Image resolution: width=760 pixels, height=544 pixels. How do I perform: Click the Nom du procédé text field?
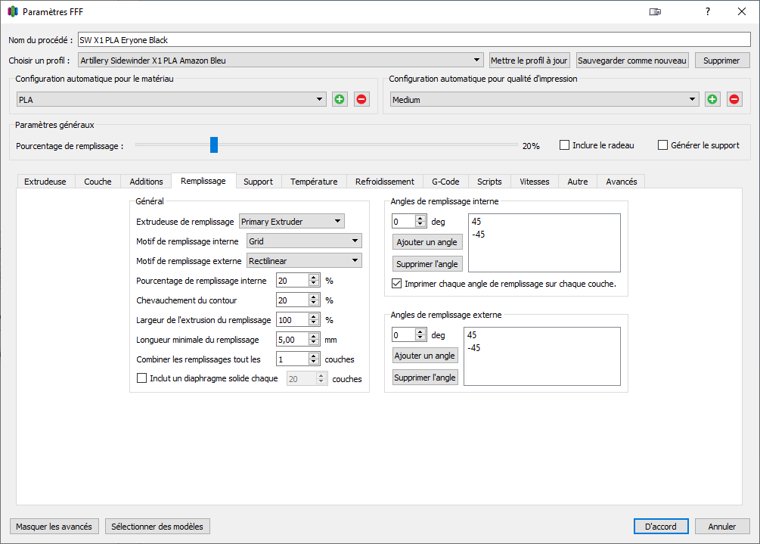(x=413, y=40)
